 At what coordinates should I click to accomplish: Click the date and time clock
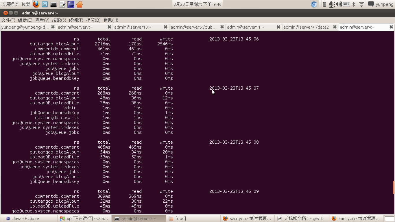pos(197,4)
